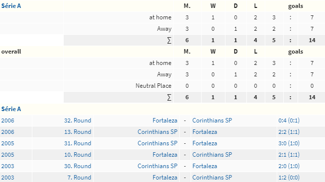Open Corinthians SP away team in 0:4 match
325x182 pixels.
click(212, 121)
